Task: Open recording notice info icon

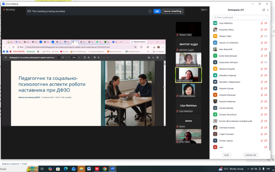Action: [150, 11]
